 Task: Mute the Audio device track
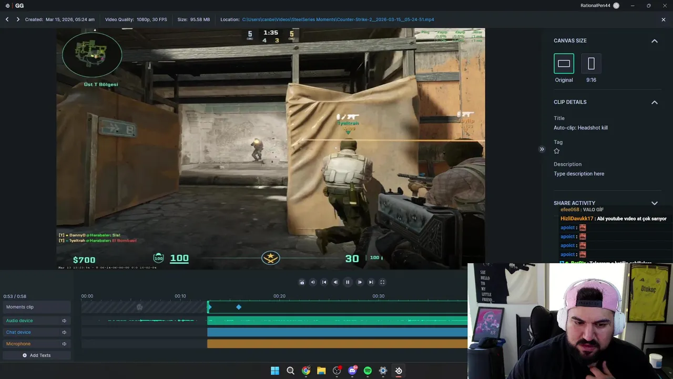(64, 321)
